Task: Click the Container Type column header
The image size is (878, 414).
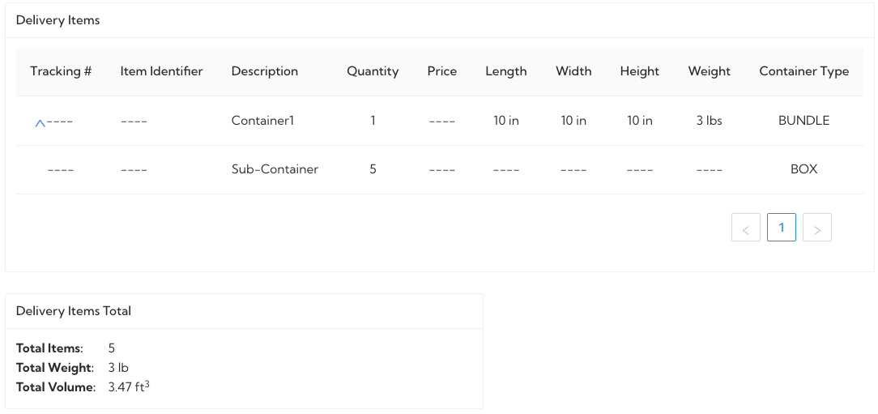Action: 804,71
